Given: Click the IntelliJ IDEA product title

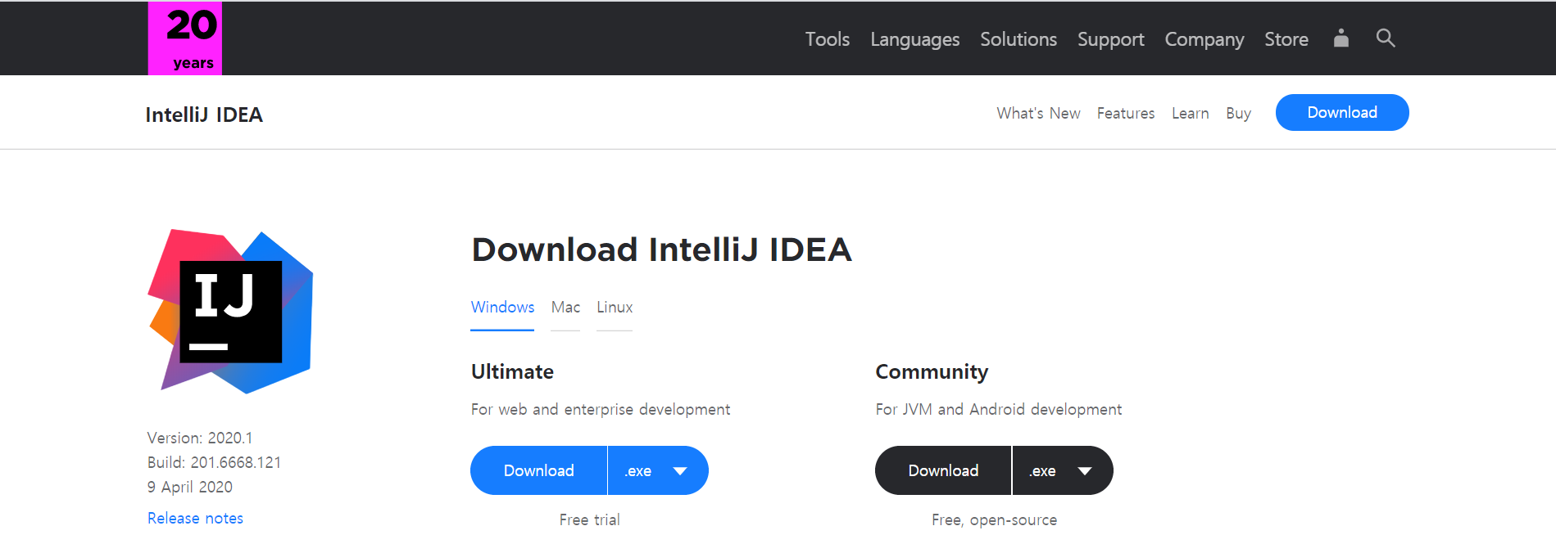Looking at the screenshot, I should tap(204, 115).
